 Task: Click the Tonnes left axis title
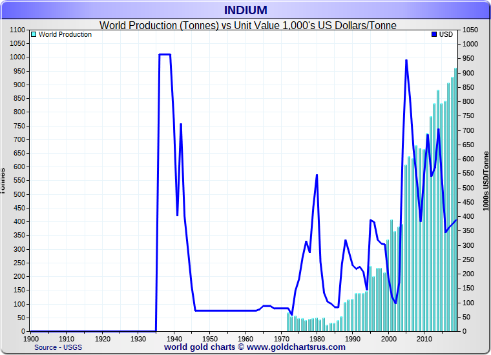click(3, 181)
